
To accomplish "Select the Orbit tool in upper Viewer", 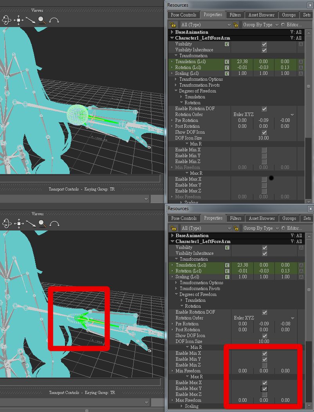I will tap(6, 20).
